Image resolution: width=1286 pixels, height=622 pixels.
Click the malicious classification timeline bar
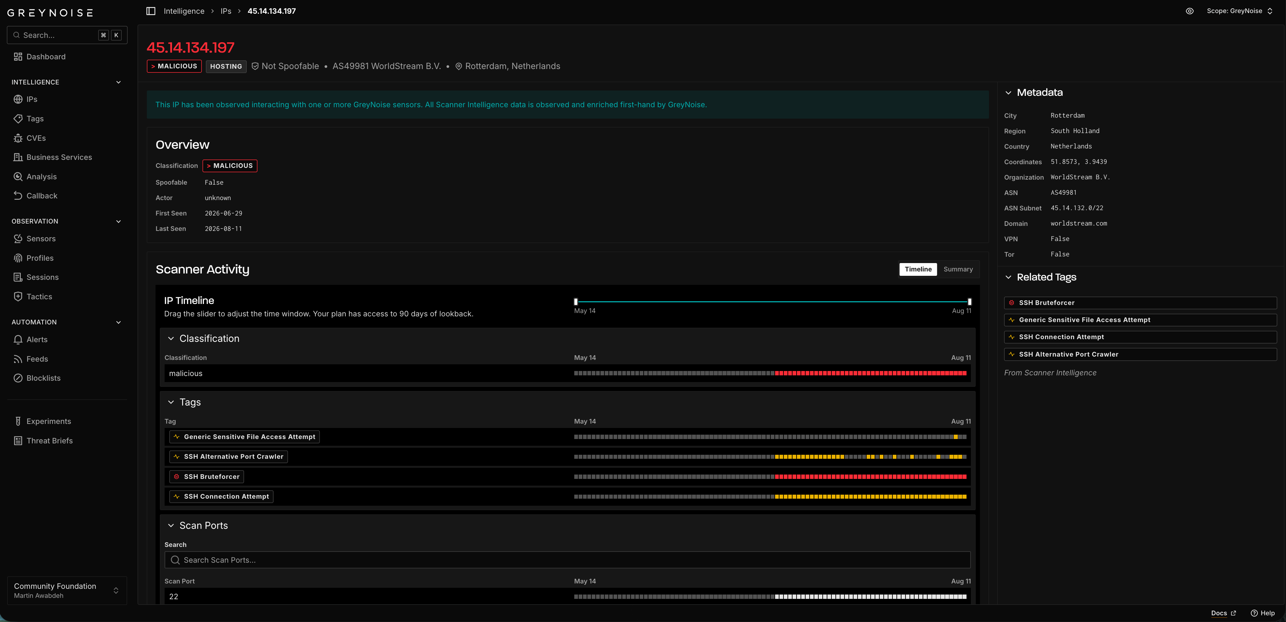click(x=770, y=373)
